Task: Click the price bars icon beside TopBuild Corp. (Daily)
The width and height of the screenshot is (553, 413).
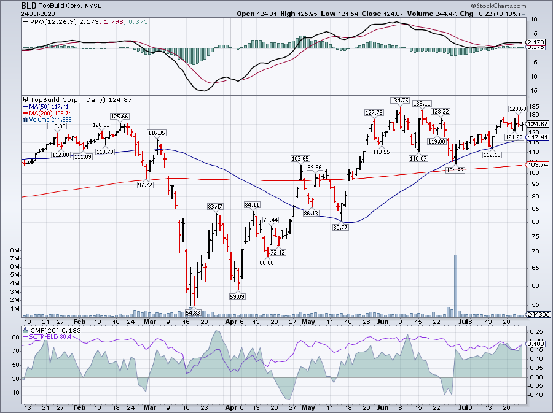Action: pos(25,99)
